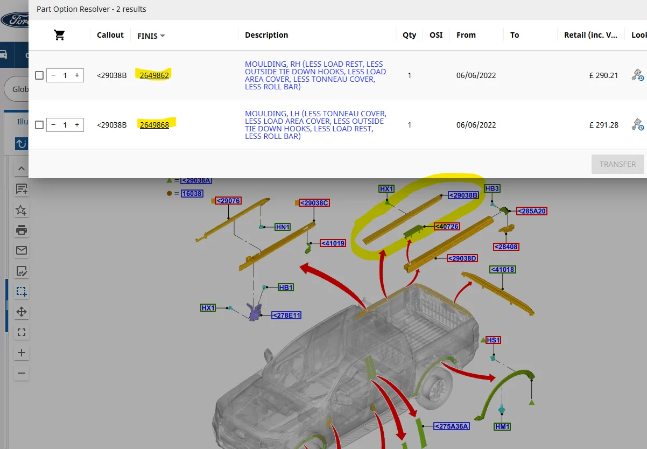Screen dimensions: 647x449
Task: Select the <28408 callout label
Action: [506, 247]
